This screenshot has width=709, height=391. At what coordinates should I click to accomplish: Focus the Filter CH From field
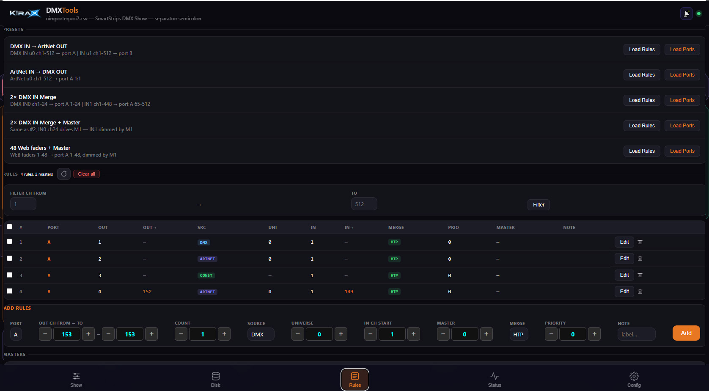click(23, 204)
